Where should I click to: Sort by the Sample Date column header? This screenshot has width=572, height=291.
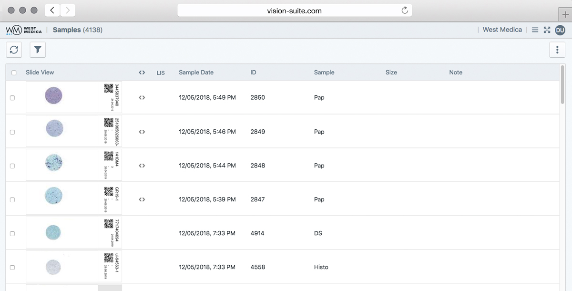[x=196, y=73]
